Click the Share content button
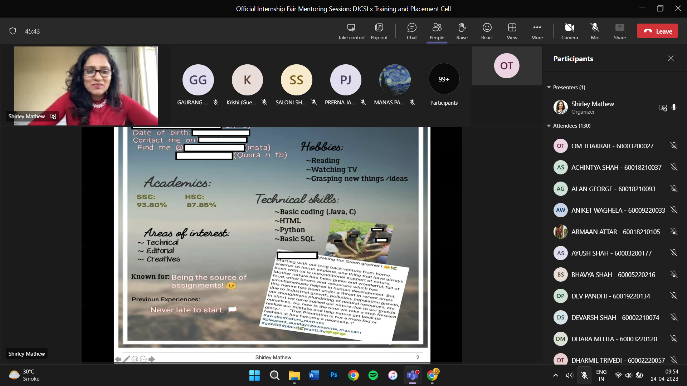Image resolution: width=687 pixels, height=386 pixels. pos(620,31)
